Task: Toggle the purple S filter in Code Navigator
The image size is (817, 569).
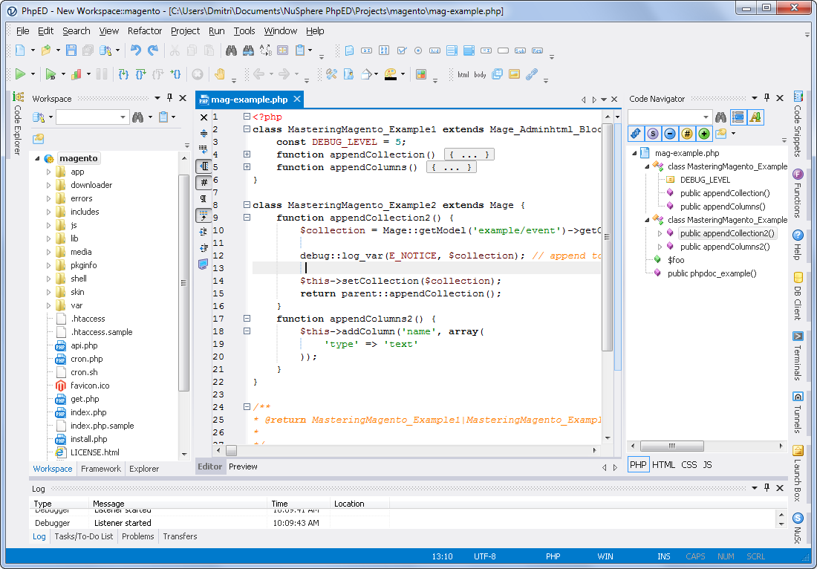Action: [653, 134]
